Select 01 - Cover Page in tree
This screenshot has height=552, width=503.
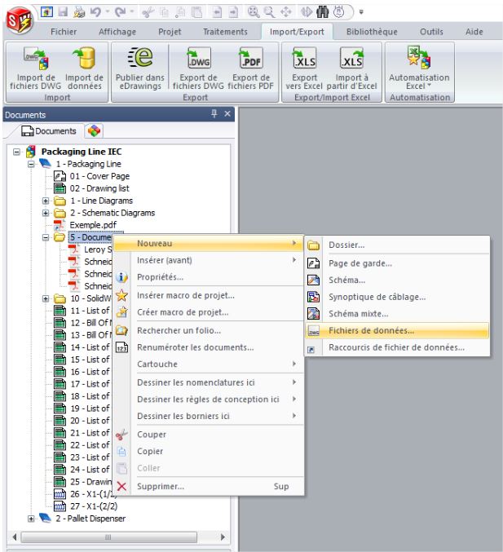(99, 176)
